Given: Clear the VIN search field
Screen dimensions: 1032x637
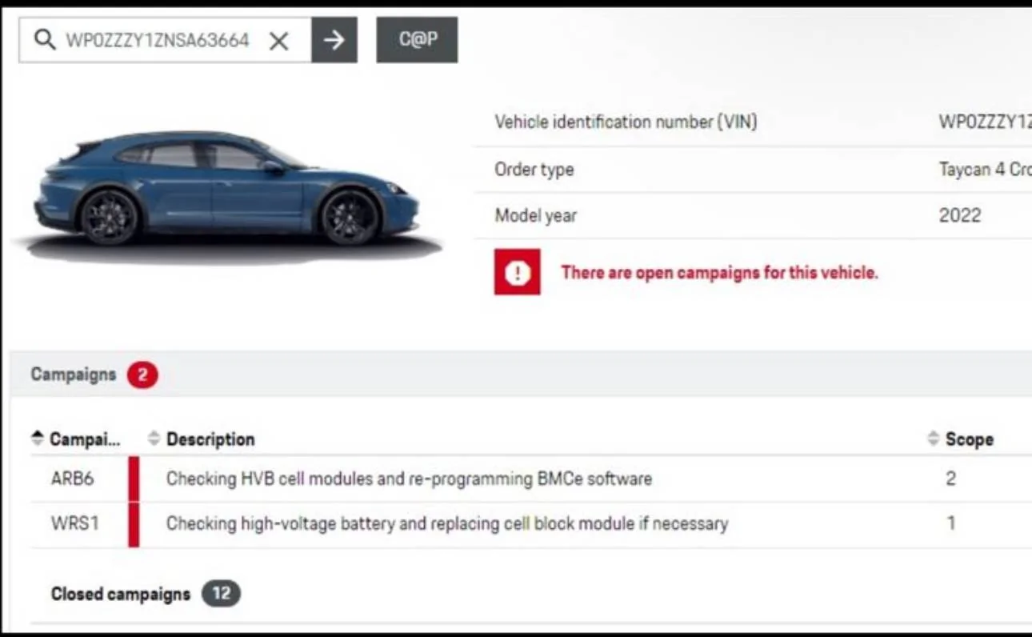Looking at the screenshot, I should [x=278, y=41].
